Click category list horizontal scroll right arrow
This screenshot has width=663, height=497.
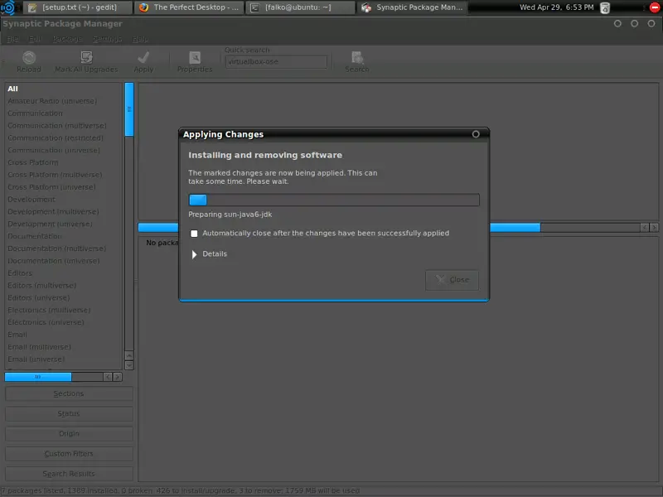point(118,377)
